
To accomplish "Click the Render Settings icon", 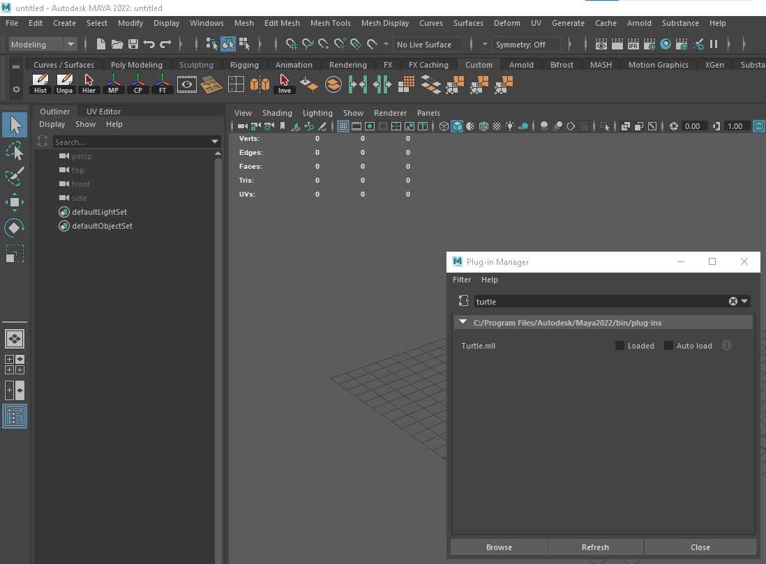I will pos(650,45).
